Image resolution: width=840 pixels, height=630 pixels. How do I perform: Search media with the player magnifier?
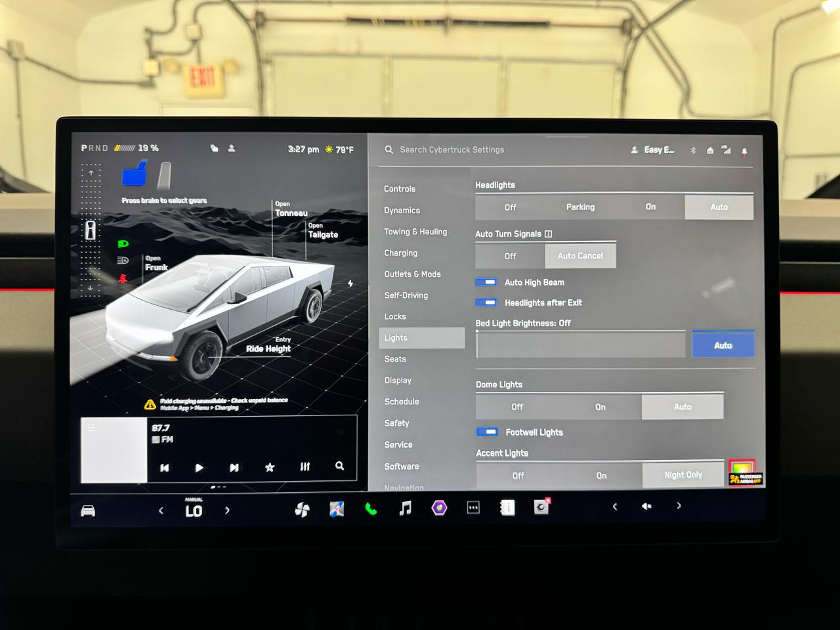tap(339, 465)
